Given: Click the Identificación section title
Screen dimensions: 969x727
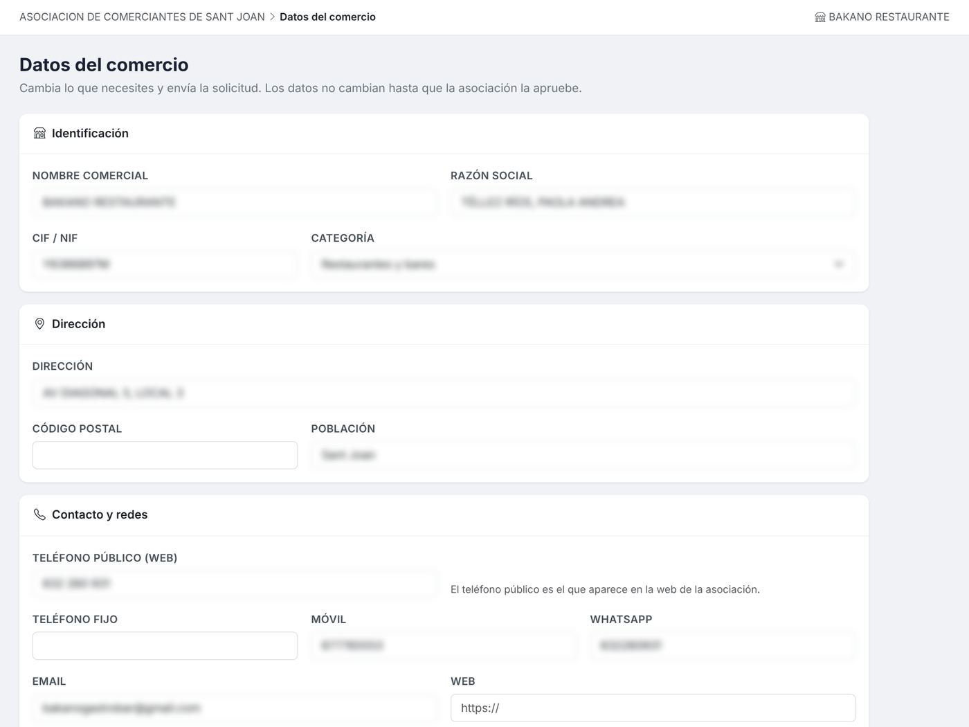Looking at the screenshot, I should (90, 133).
